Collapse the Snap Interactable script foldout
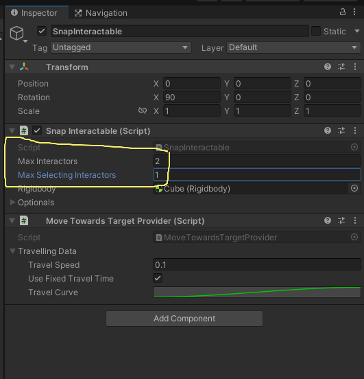Image resolution: width=364 pixels, height=379 pixels. tap(12, 130)
